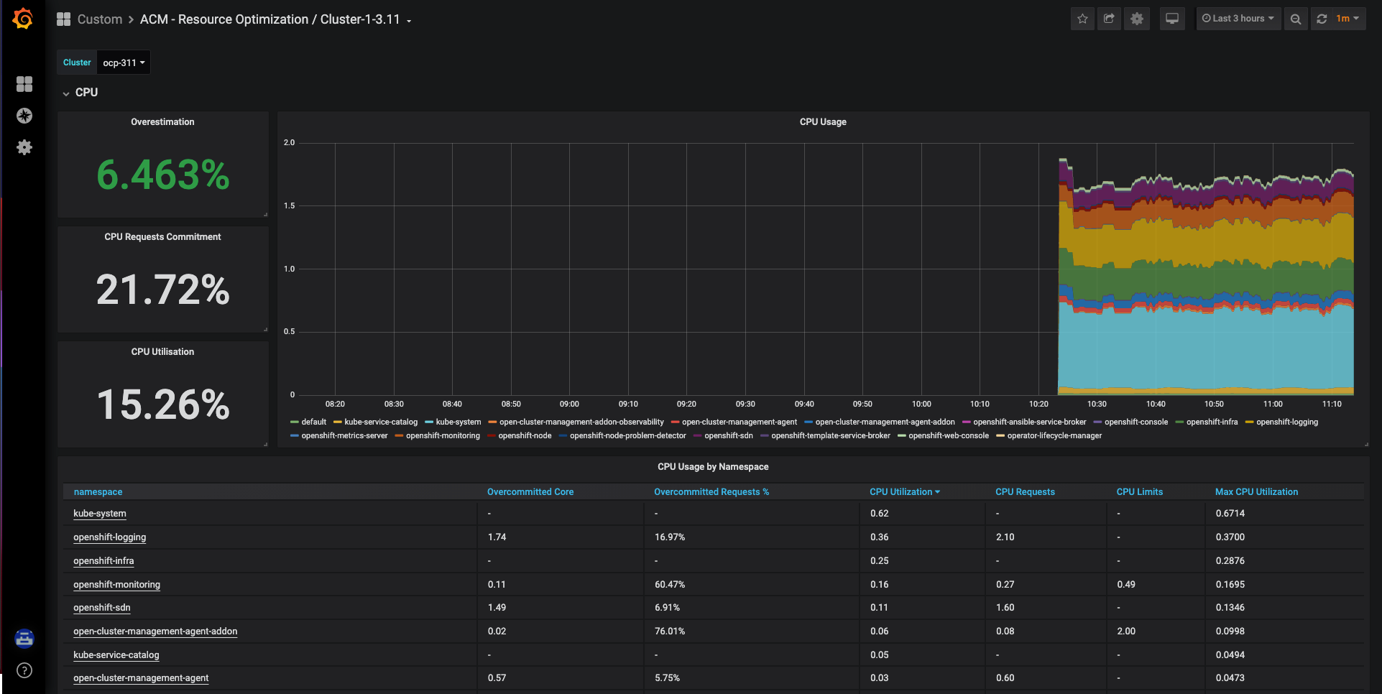Click operator-lifecycle-manager legend color swatch
The height and width of the screenshot is (694, 1382).
[x=1000, y=436]
